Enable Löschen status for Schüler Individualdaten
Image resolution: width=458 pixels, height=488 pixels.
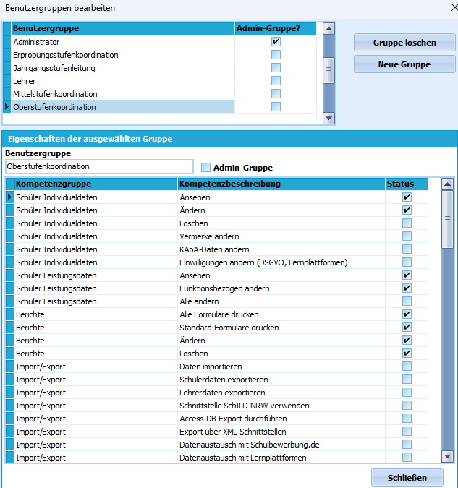(x=407, y=223)
